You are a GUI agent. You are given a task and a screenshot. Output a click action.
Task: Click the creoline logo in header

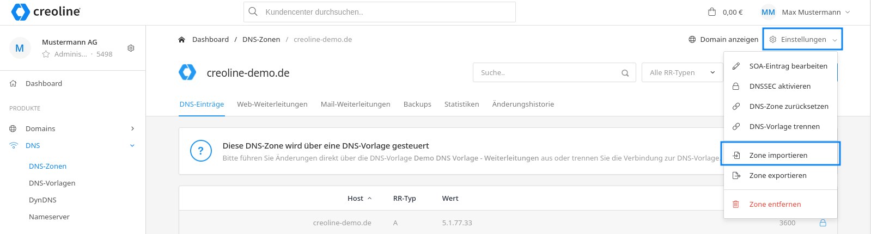coord(46,11)
